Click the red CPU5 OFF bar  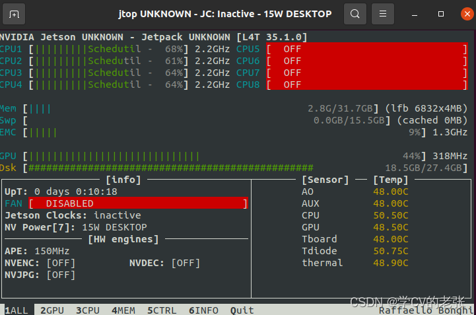(366, 49)
